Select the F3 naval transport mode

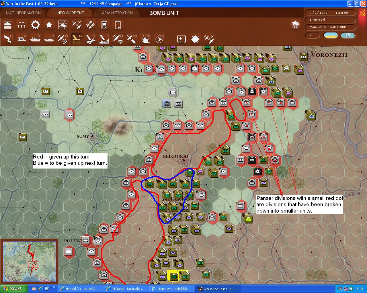[35, 39]
